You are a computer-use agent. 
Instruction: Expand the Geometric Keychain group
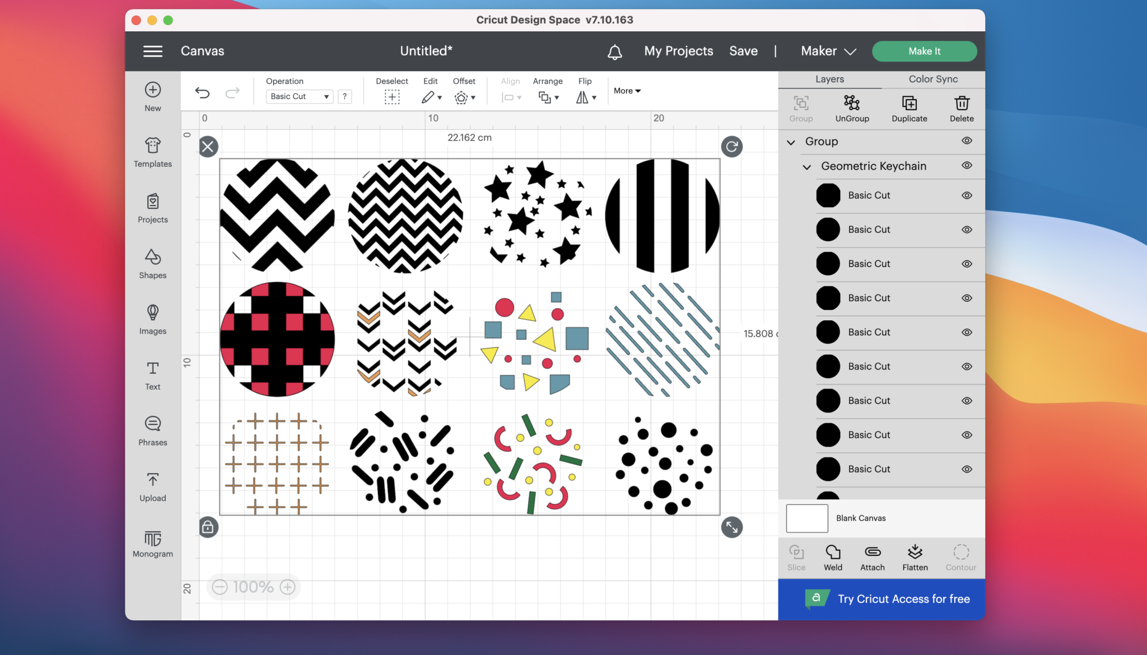point(806,166)
